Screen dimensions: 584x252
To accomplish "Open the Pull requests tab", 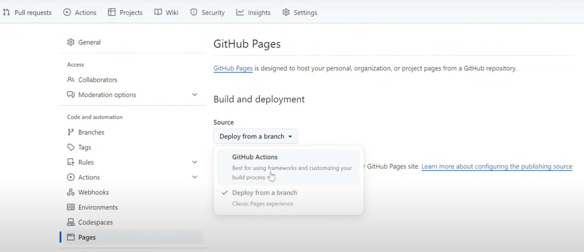I will pyautogui.click(x=27, y=12).
